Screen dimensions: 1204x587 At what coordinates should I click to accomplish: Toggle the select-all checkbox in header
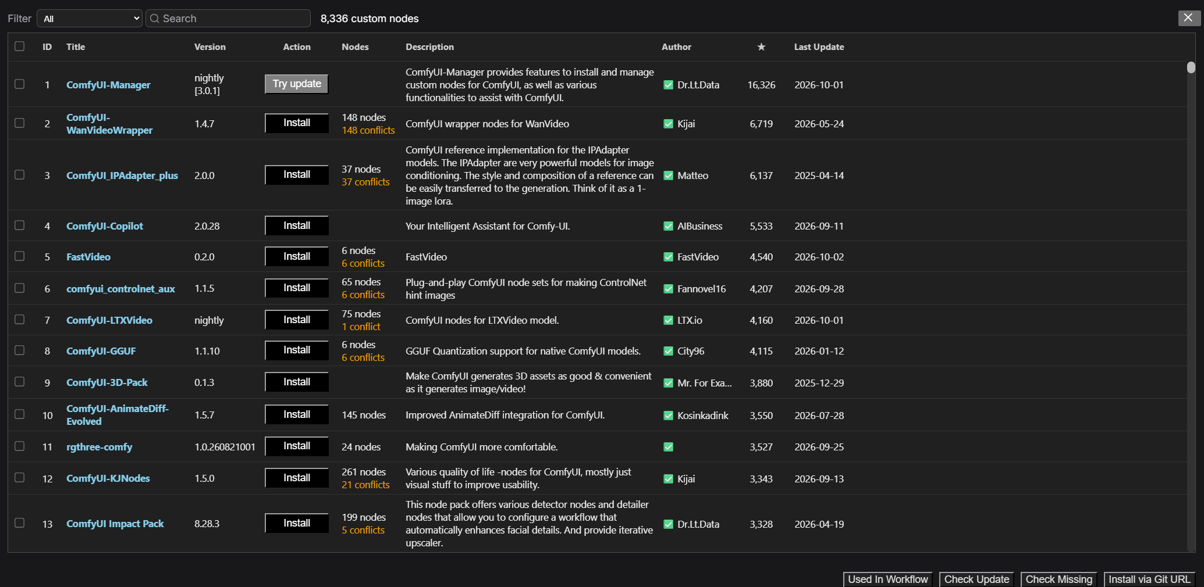pyautogui.click(x=20, y=46)
